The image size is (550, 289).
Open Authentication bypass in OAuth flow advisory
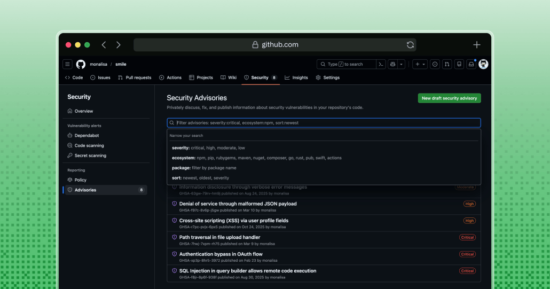pos(221,254)
